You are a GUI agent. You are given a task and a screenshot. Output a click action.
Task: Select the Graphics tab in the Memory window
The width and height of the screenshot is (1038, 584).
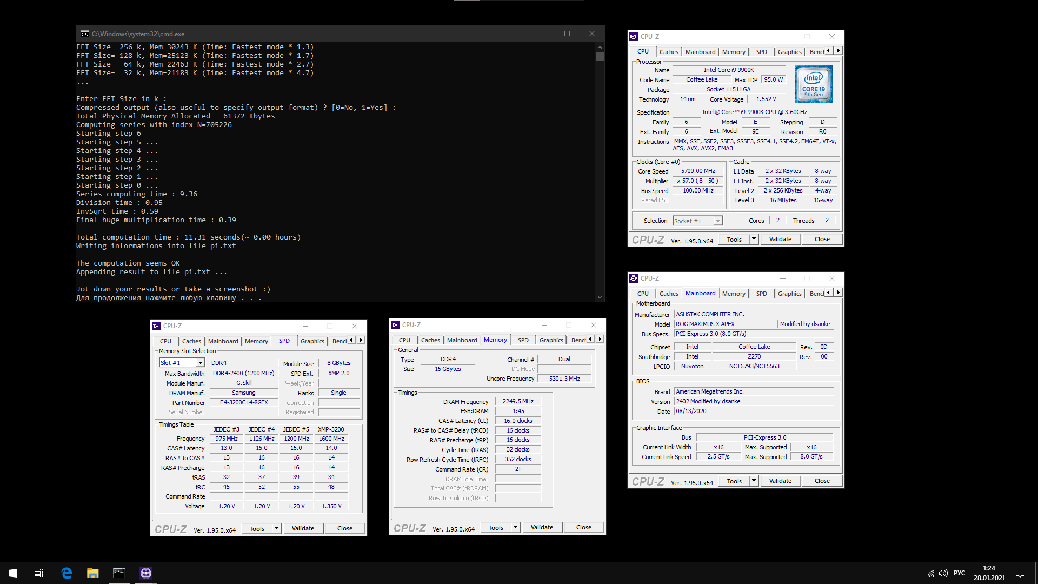click(x=551, y=340)
